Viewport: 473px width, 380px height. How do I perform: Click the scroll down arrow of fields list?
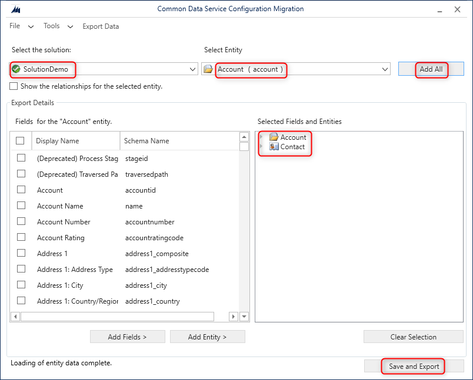point(244,317)
